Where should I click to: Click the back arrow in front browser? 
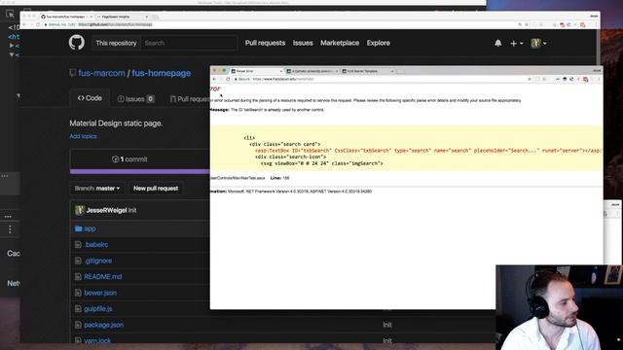coord(214,79)
